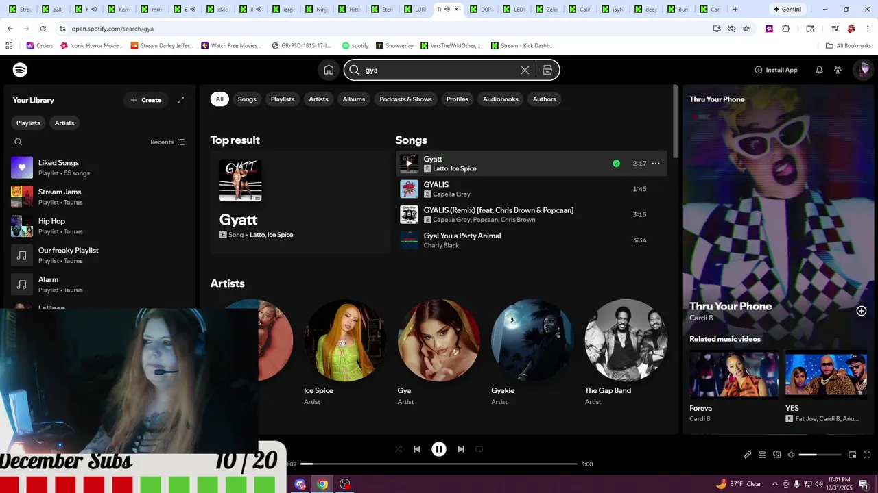Toggle shuffle in player controls
878x493 pixels.
coord(399,449)
